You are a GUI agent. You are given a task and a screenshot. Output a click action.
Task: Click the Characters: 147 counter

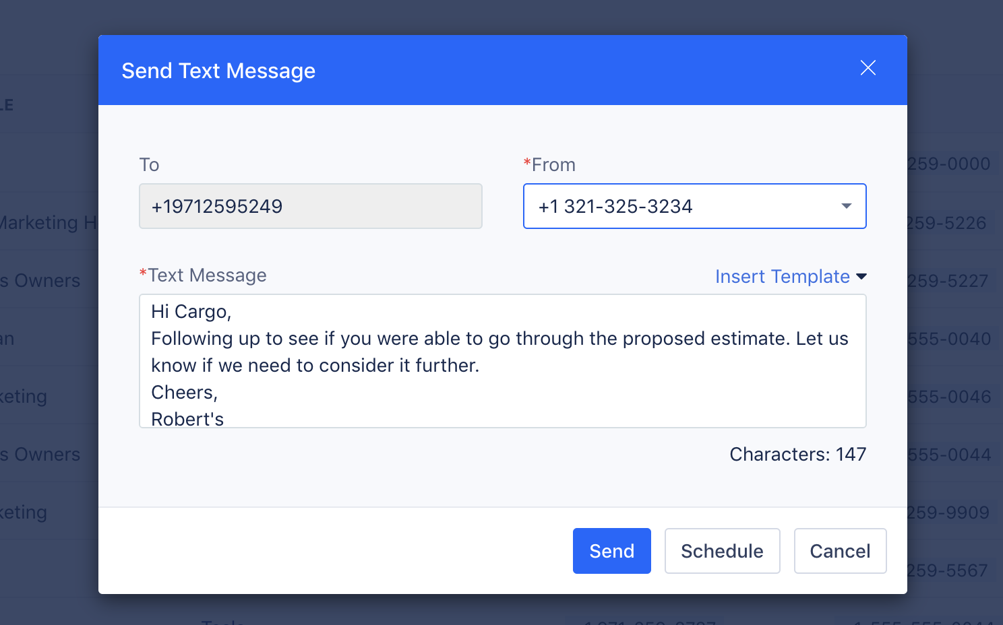click(x=797, y=454)
